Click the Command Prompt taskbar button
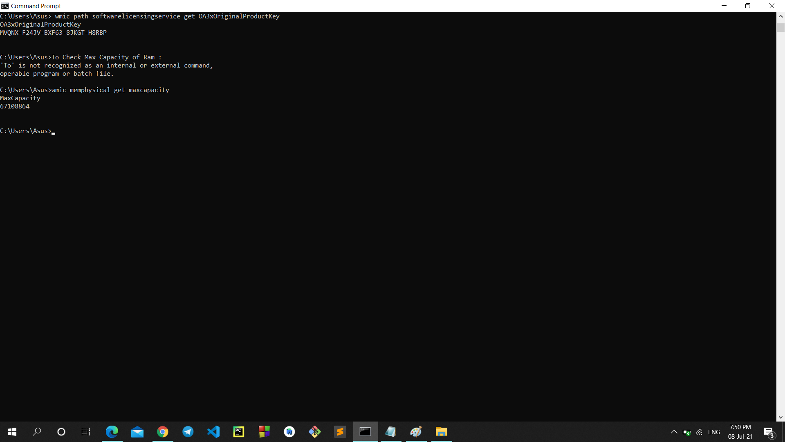785x442 pixels. [x=366, y=432]
